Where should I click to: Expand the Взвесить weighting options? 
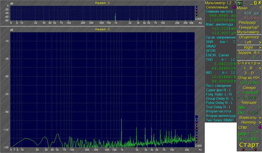coord(259,117)
